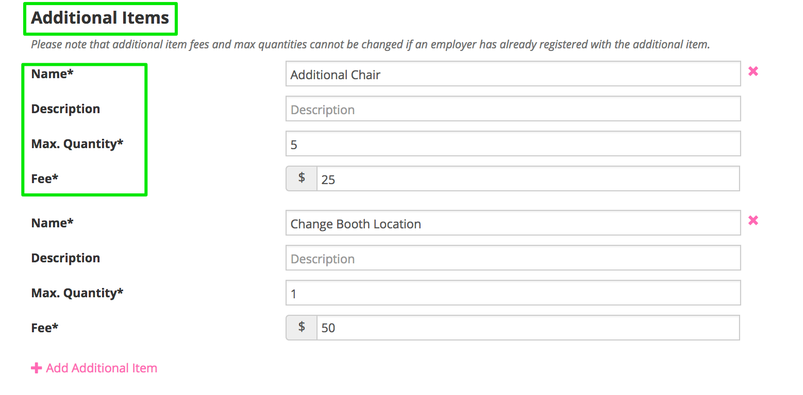Focus the name field containing Additional Chair
Screen dimensions: 803x395
(513, 75)
